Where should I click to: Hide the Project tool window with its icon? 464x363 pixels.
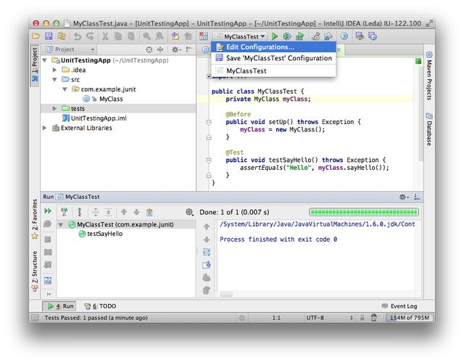[x=188, y=49]
